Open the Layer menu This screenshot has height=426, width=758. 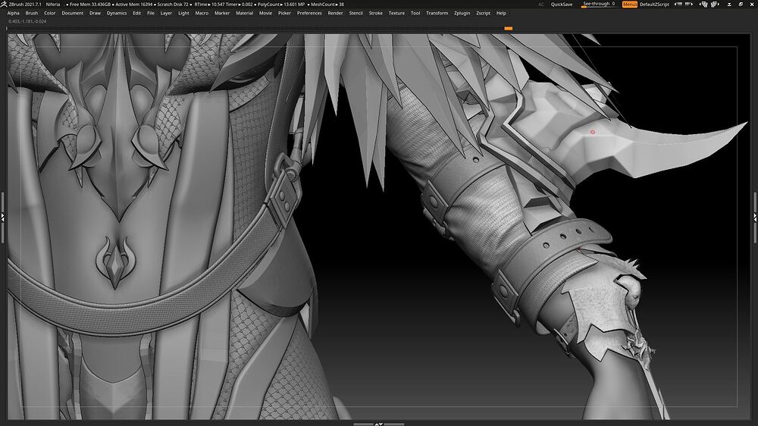pos(166,13)
